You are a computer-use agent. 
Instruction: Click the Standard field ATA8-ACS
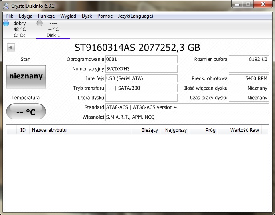click(x=187, y=107)
